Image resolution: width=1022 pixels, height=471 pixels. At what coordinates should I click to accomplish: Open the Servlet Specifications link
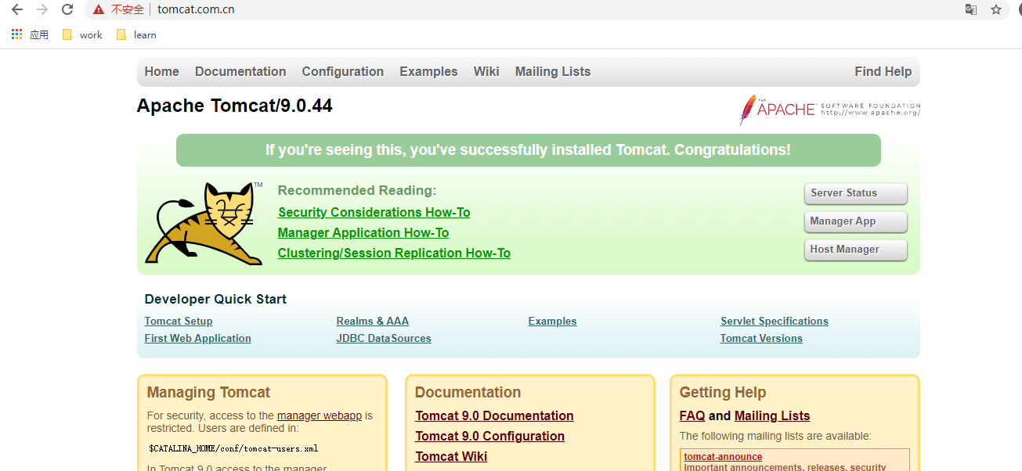(775, 321)
